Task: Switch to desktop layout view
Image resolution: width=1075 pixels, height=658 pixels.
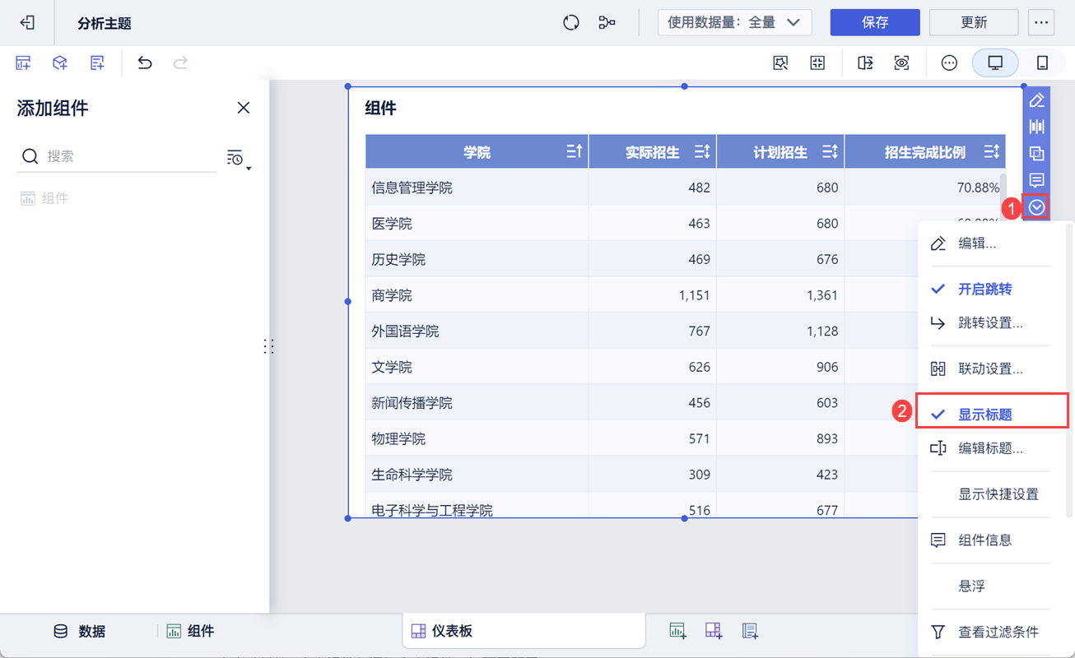Action: click(x=995, y=63)
